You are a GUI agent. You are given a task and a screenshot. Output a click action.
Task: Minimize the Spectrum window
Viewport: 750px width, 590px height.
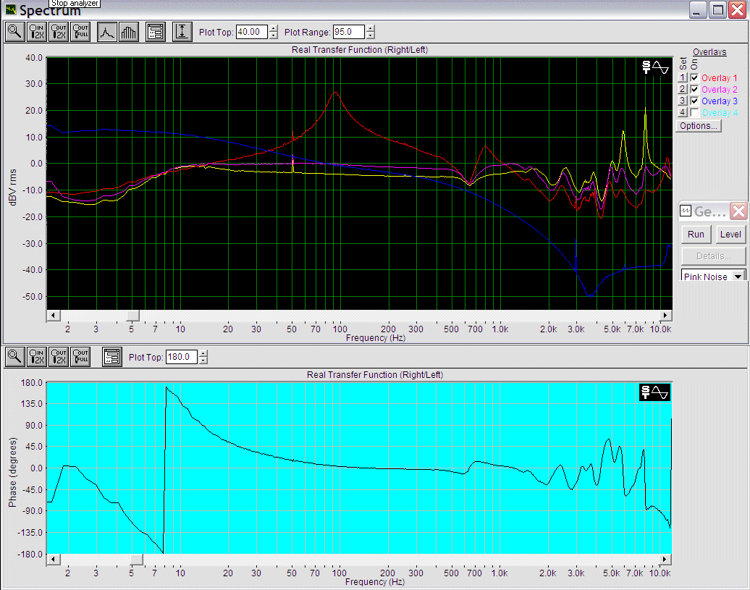tap(698, 9)
